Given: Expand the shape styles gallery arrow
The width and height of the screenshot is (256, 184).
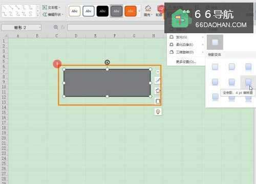Looking at the screenshot, I should tap(139, 11).
